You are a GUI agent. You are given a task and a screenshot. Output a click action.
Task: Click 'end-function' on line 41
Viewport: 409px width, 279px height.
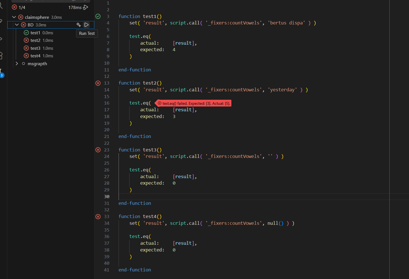click(x=135, y=270)
